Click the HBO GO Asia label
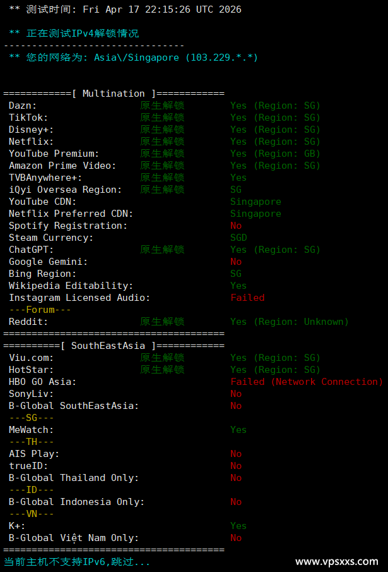This screenshot has height=572, width=388. tap(42, 382)
